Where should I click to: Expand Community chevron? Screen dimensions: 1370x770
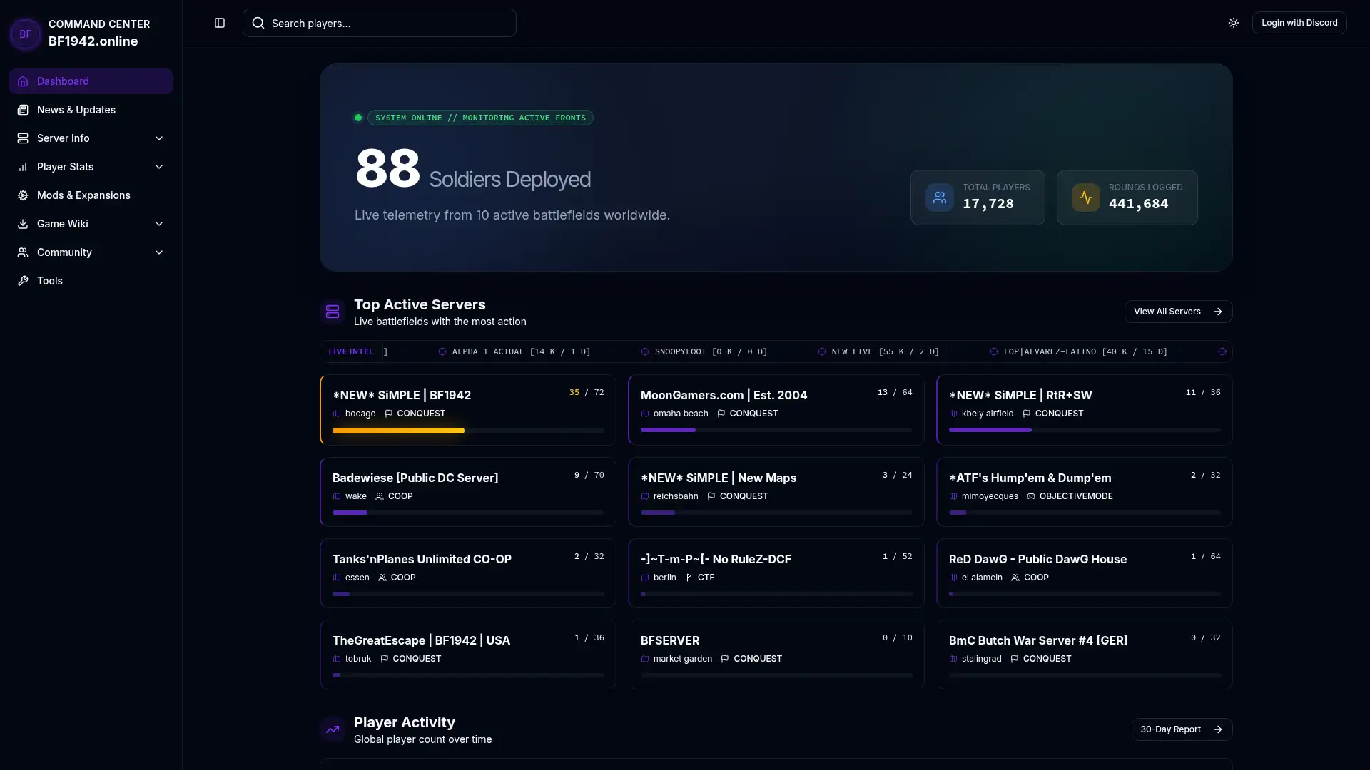(x=159, y=252)
